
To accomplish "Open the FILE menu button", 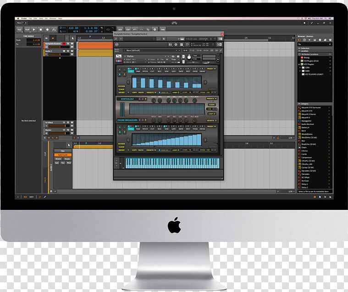I will tap(20, 29).
